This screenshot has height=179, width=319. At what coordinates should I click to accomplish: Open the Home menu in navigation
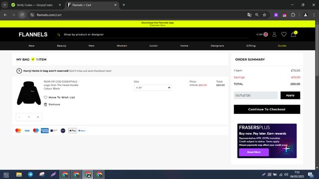[184, 46]
